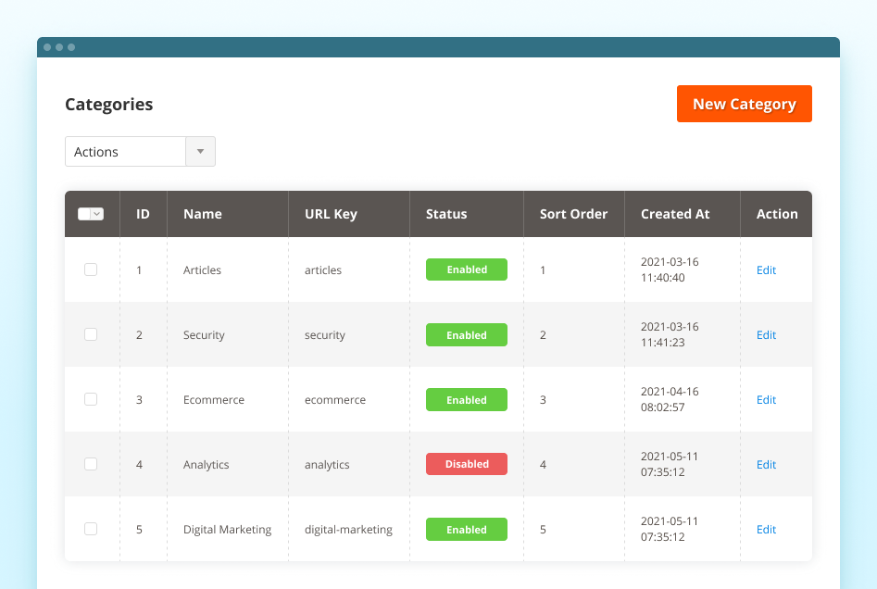
Task: Select the Security row checkbox
Action: (91, 334)
